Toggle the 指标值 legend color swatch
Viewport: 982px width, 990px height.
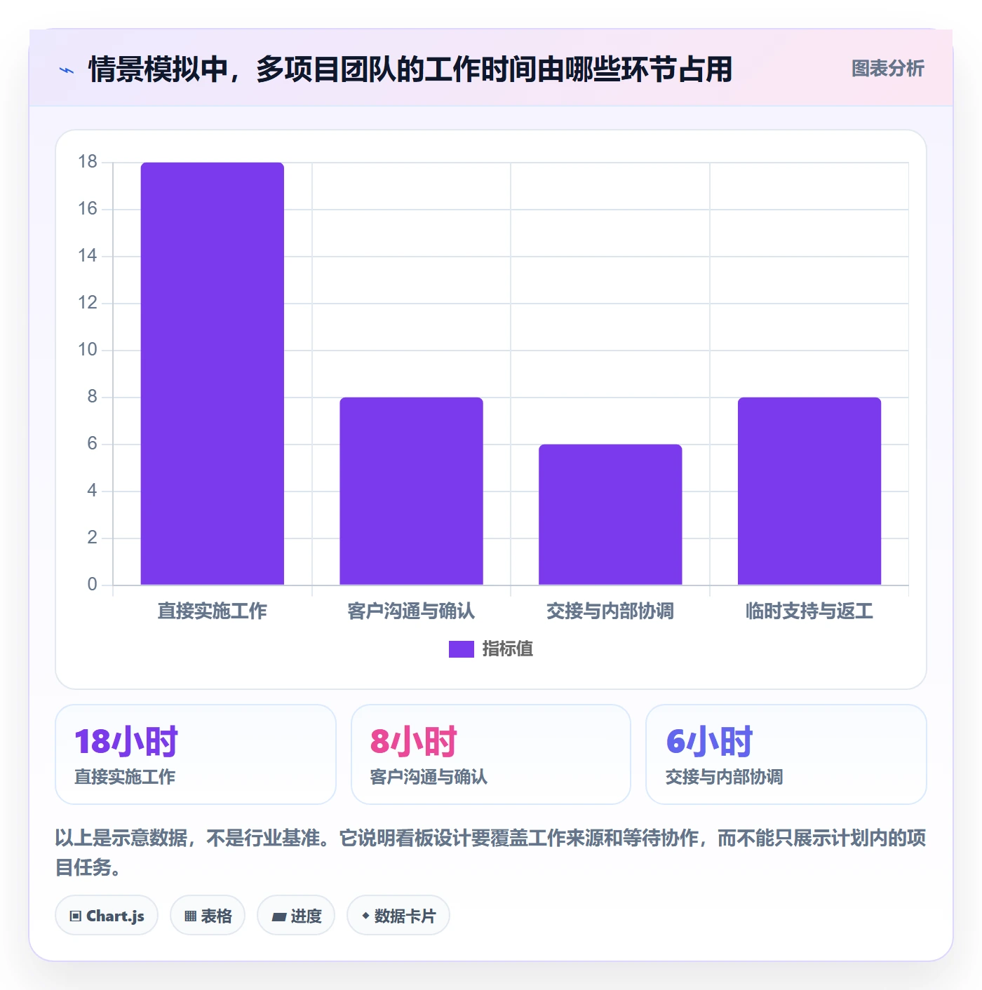pos(461,649)
